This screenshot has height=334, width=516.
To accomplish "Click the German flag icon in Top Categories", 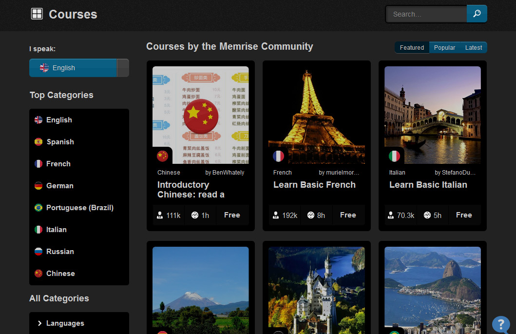I will tap(38, 186).
